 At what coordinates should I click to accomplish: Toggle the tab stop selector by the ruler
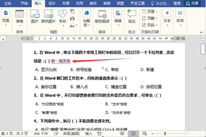click(3, 39)
